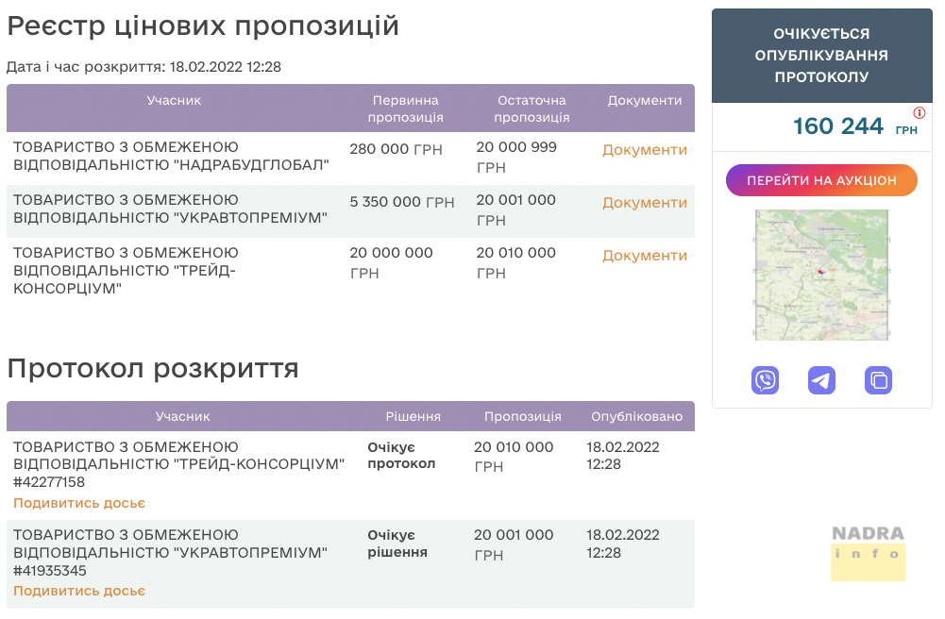This screenshot has width=945, height=619.
Task: Click the 'Опубліковано' column header
Action: pyautogui.click(x=636, y=416)
